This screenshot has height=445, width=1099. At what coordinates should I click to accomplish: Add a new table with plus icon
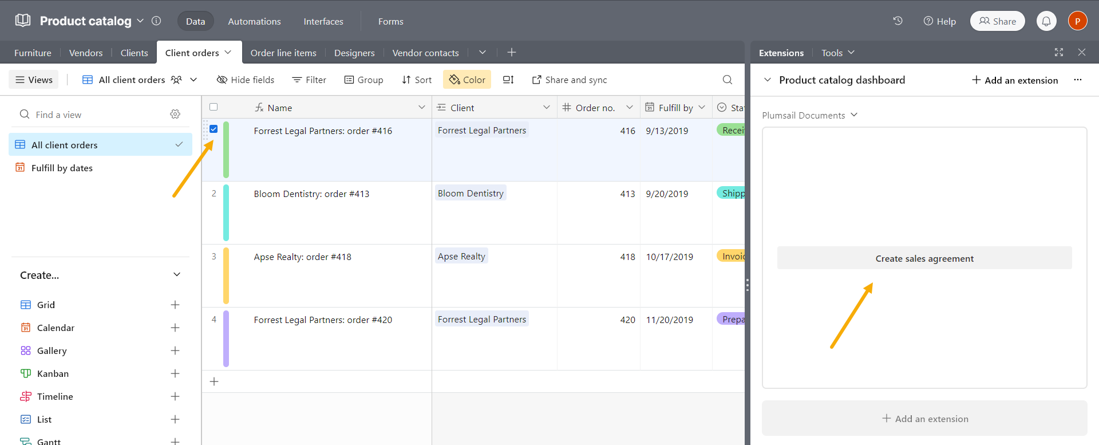click(x=512, y=52)
